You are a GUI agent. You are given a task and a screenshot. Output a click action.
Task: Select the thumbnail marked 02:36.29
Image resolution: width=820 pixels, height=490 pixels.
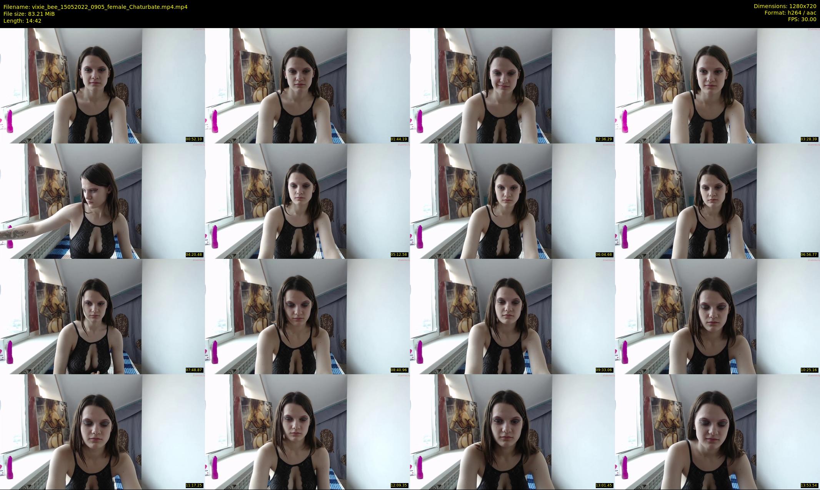coord(512,85)
